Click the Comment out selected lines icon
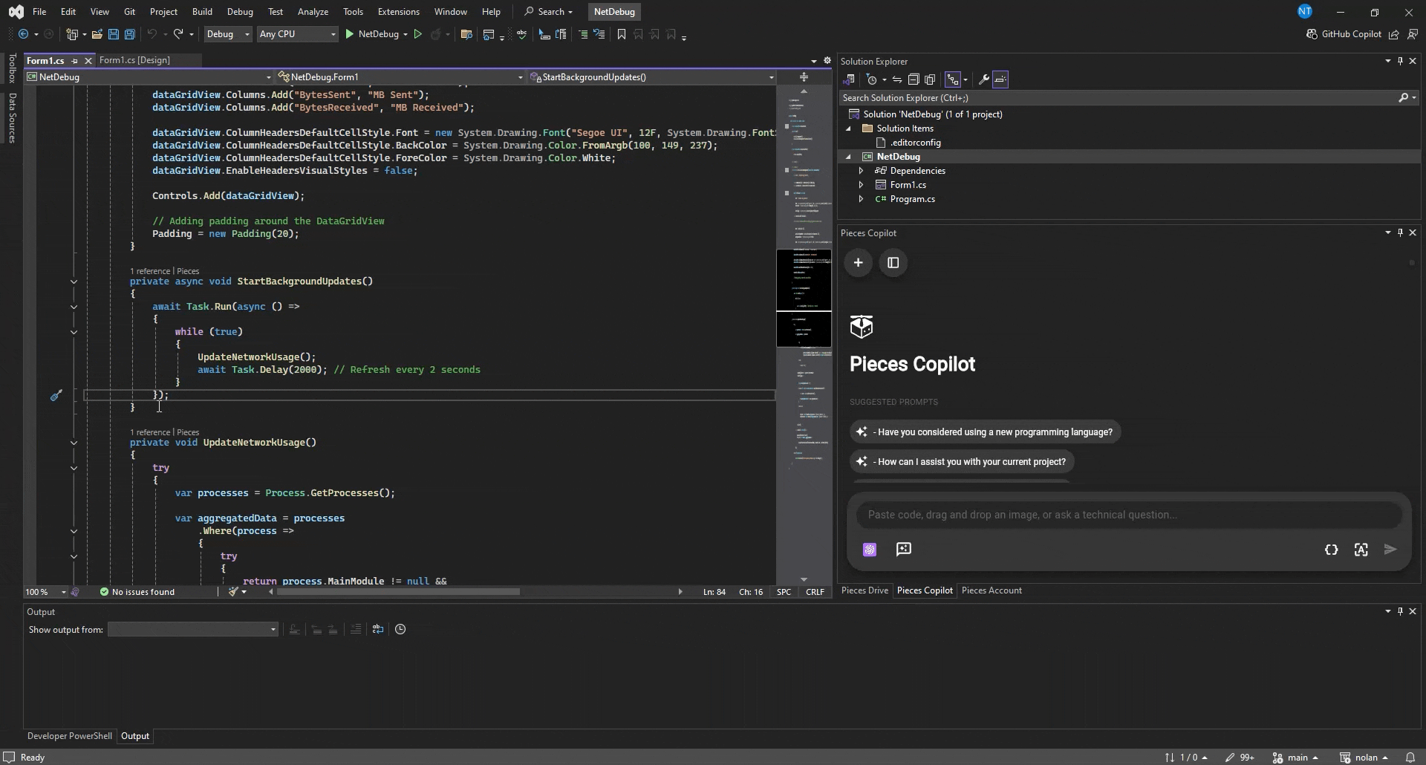1426x765 pixels. [583, 34]
